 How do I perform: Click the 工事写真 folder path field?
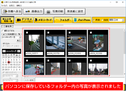pos(32,26)
